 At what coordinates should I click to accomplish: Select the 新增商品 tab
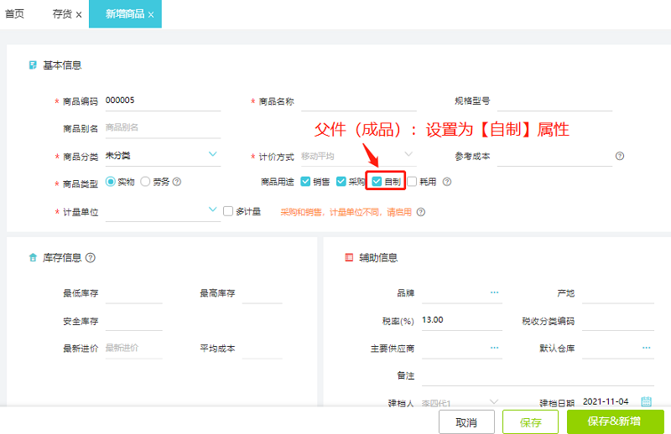(x=124, y=14)
